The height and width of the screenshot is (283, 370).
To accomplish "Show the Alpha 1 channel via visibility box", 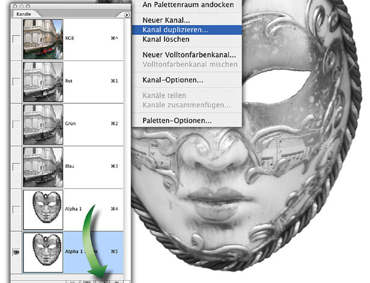I will click(x=16, y=210).
